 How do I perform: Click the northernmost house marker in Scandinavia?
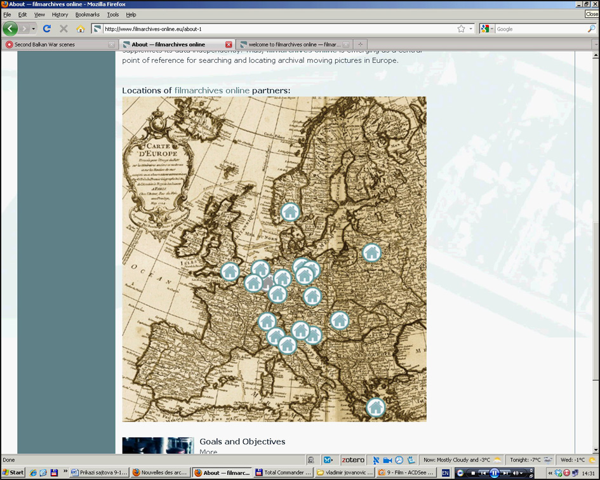(x=290, y=212)
